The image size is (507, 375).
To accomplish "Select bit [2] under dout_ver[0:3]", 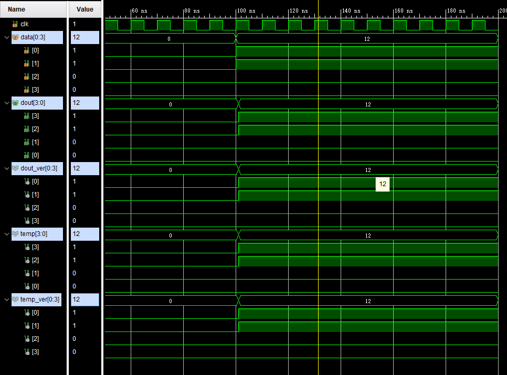I will [35, 208].
